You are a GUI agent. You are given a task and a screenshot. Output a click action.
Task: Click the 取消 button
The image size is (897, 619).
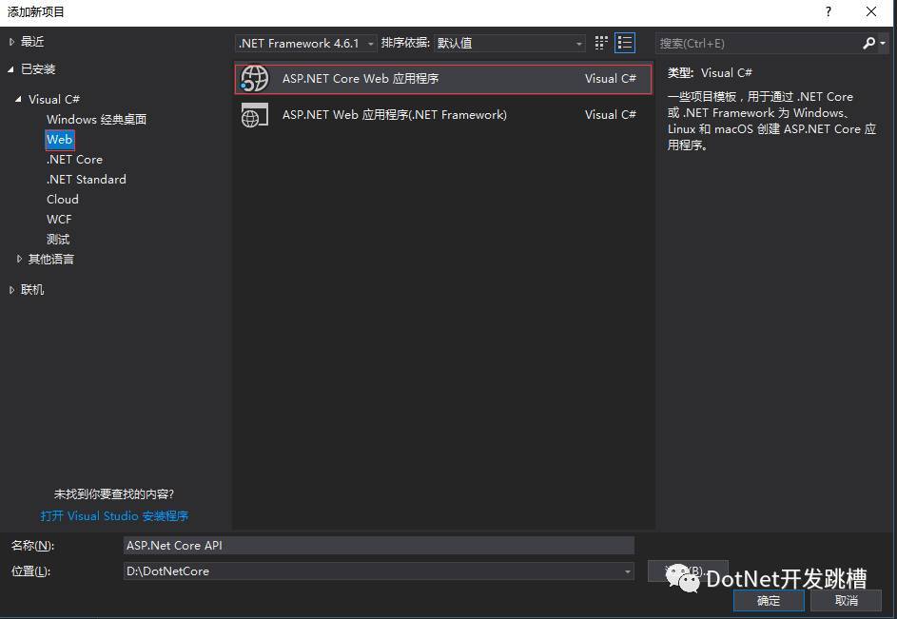[846, 601]
